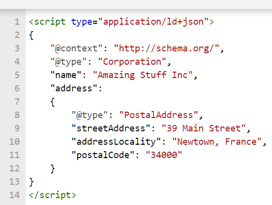Click the "Corporation" type value

tap(132, 62)
